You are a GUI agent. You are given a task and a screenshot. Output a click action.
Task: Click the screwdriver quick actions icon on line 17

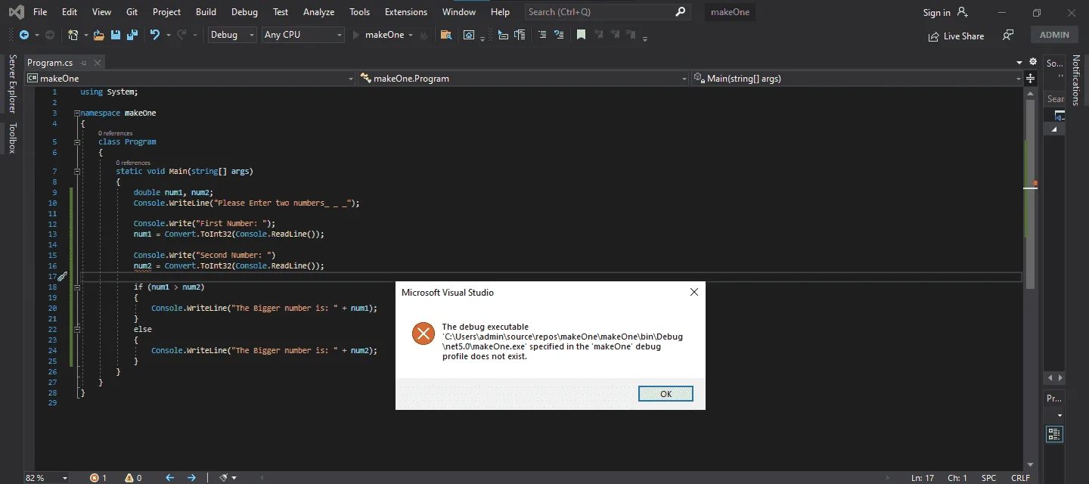(x=62, y=277)
